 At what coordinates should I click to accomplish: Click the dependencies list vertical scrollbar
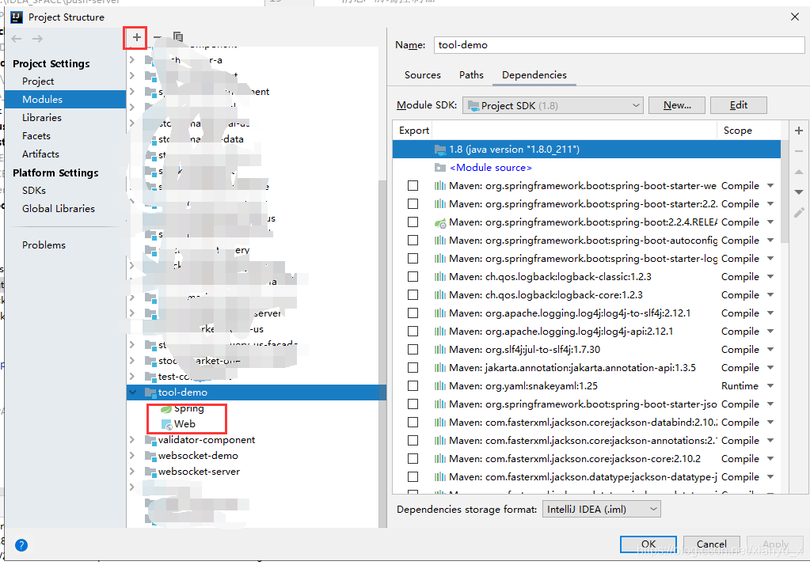(x=785, y=191)
